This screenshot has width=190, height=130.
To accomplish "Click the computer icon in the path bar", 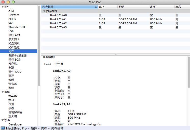I will pyautogui.click(x=3, y=128).
